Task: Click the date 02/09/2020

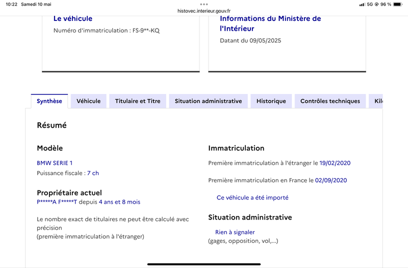Action: [331, 180]
